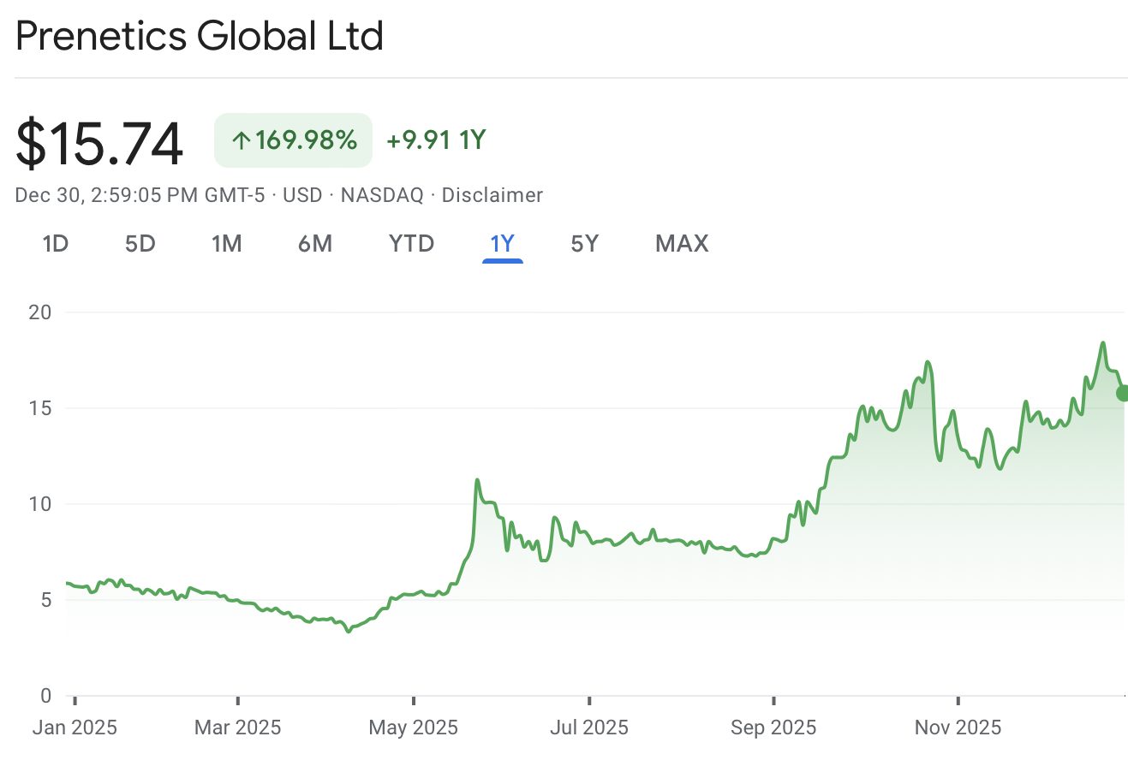Click the +9.91 1Y gain text
Image resolution: width=1128 pixels, height=772 pixels.
[x=435, y=140]
